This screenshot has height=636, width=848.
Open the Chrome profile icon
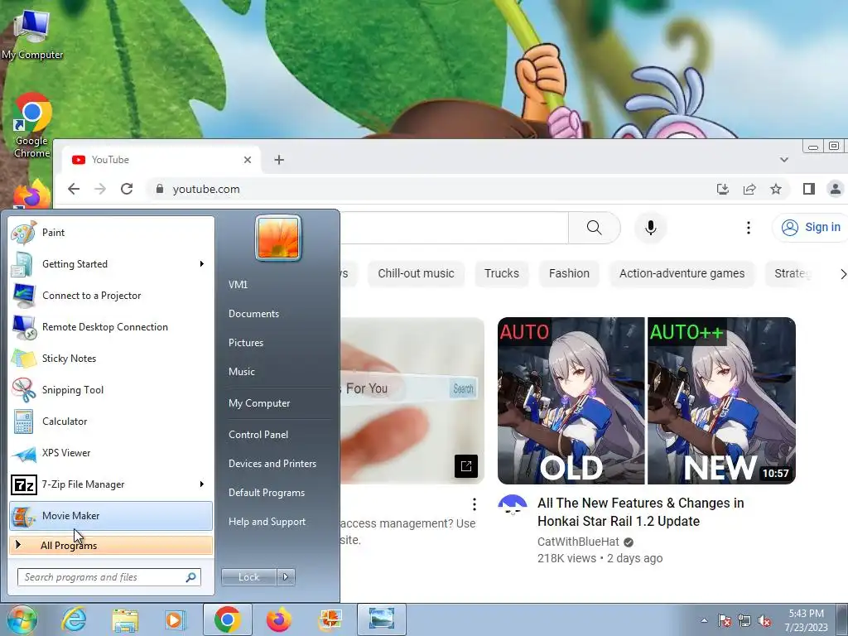[835, 189]
